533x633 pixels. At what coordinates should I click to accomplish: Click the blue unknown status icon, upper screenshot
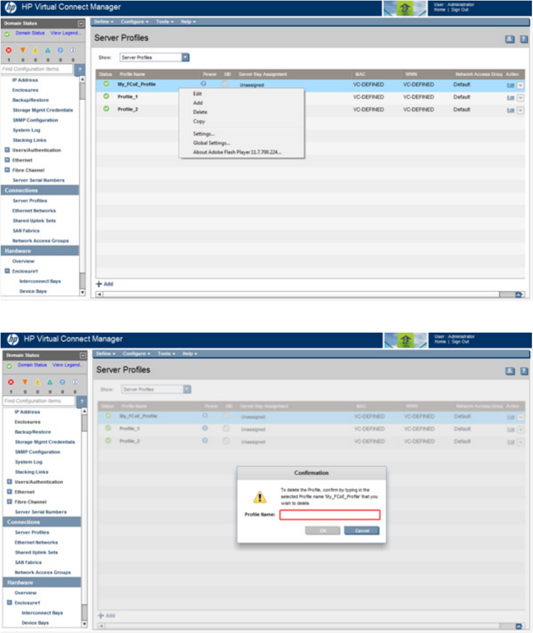tap(60, 50)
